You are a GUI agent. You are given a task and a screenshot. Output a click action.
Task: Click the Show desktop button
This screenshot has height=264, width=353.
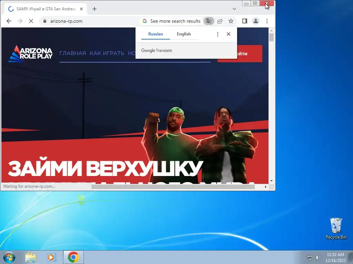(x=351, y=257)
